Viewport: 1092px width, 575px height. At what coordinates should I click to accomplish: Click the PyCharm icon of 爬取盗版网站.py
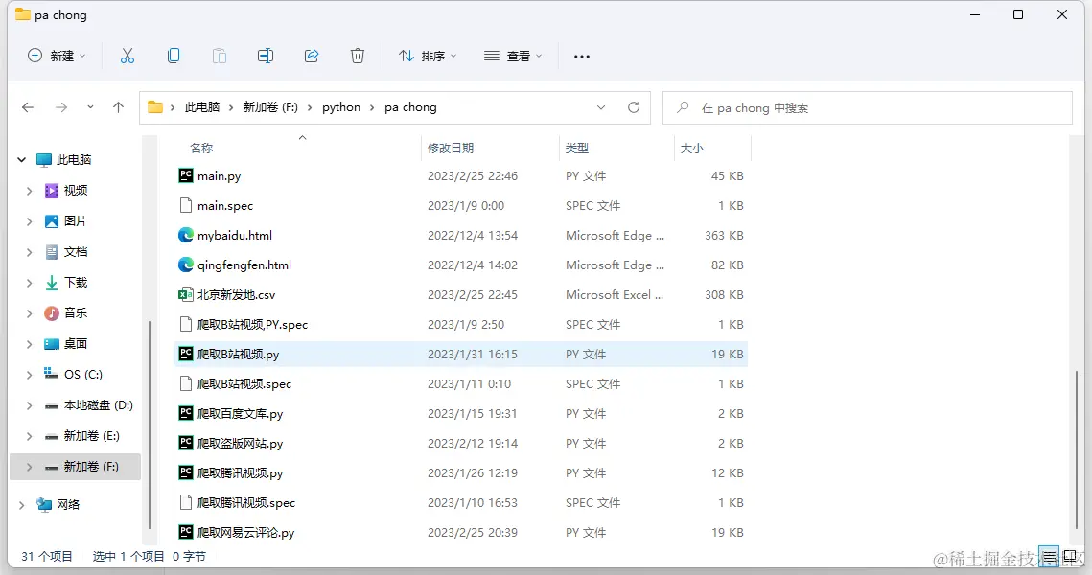pos(185,443)
